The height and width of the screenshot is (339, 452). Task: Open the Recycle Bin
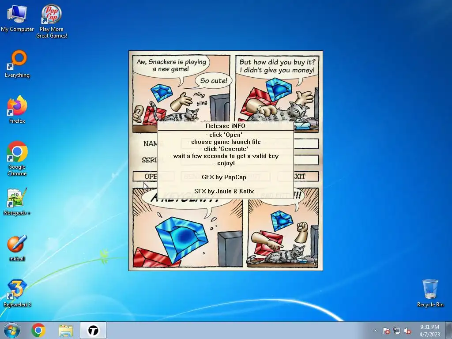[430, 293]
